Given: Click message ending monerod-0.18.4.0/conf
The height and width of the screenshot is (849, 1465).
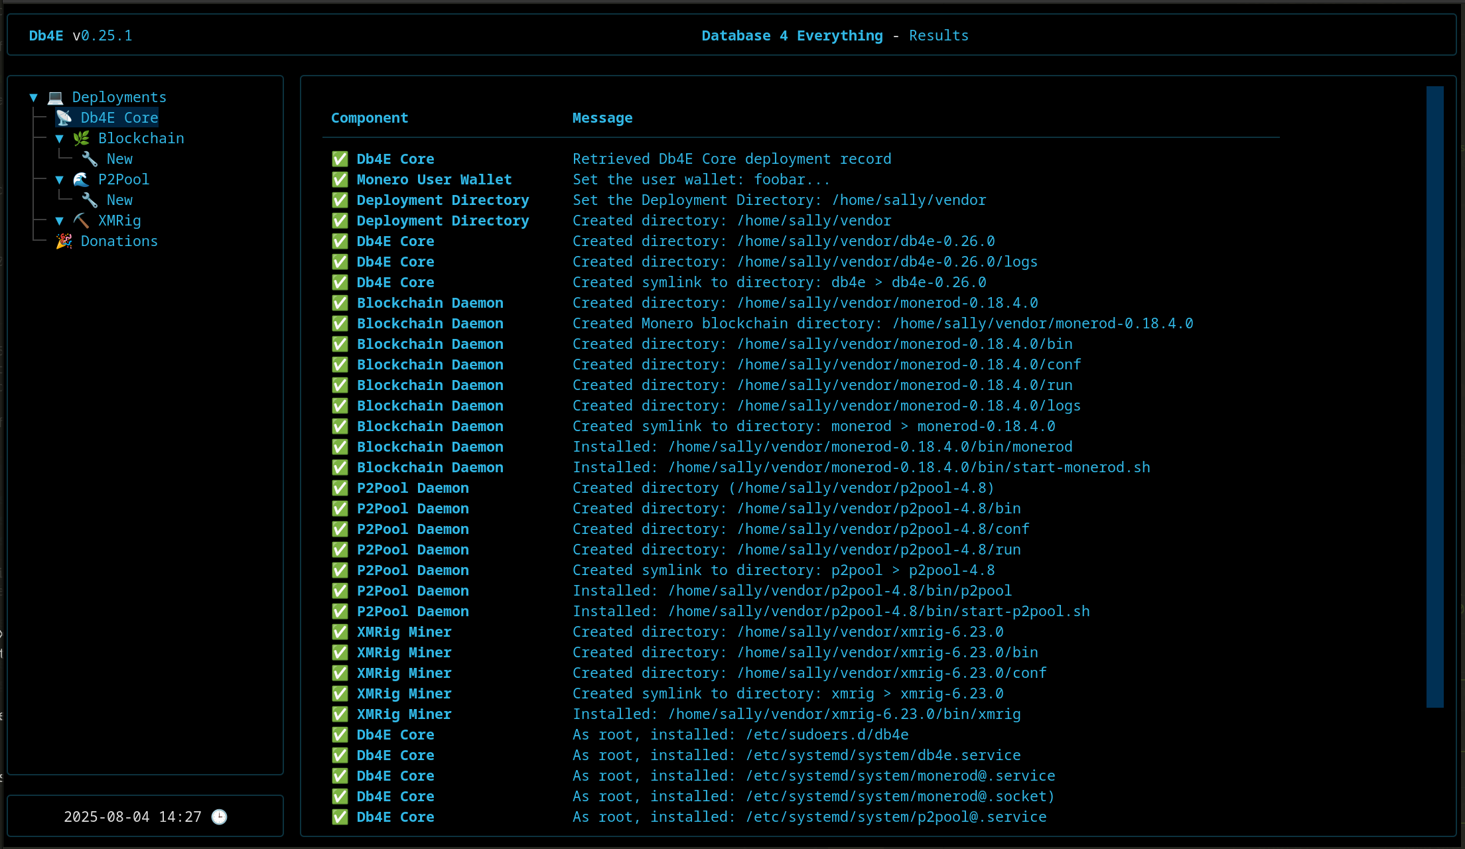Looking at the screenshot, I should point(827,365).
